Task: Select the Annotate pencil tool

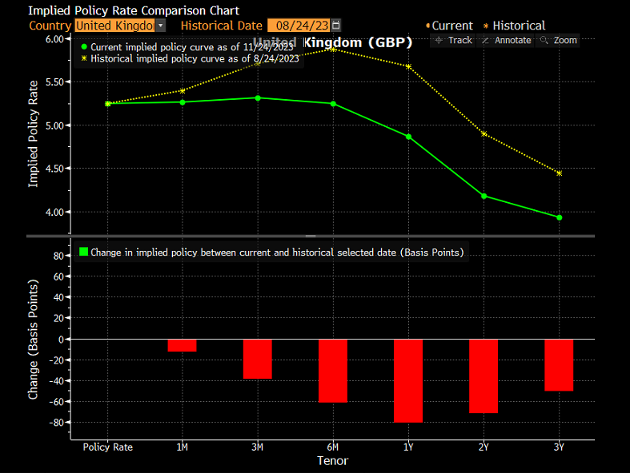Action: tap(506, 40)
